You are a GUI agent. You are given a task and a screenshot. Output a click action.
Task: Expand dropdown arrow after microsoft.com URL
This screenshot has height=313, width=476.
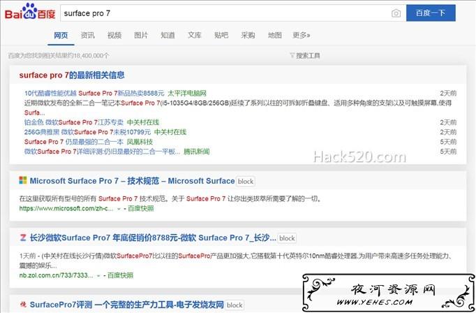click(x=119, y=209)
